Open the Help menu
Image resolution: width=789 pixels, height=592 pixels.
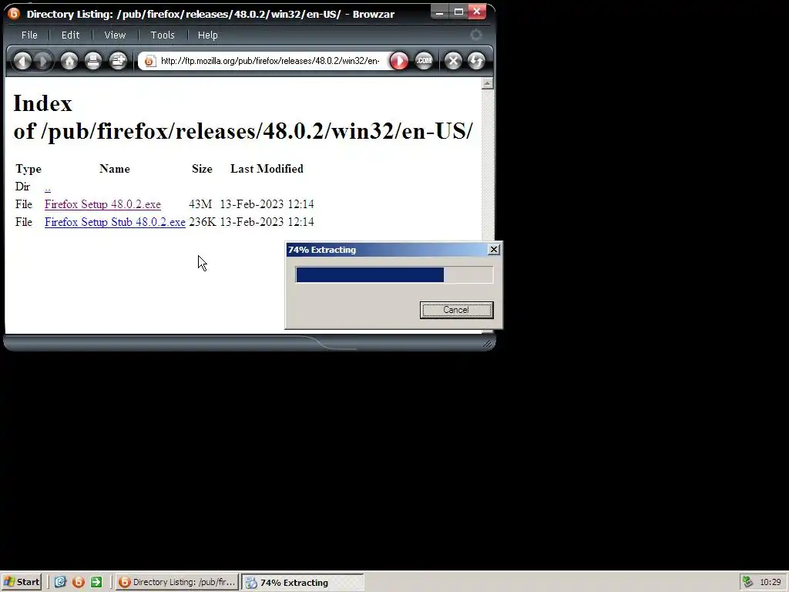[208, 35]
